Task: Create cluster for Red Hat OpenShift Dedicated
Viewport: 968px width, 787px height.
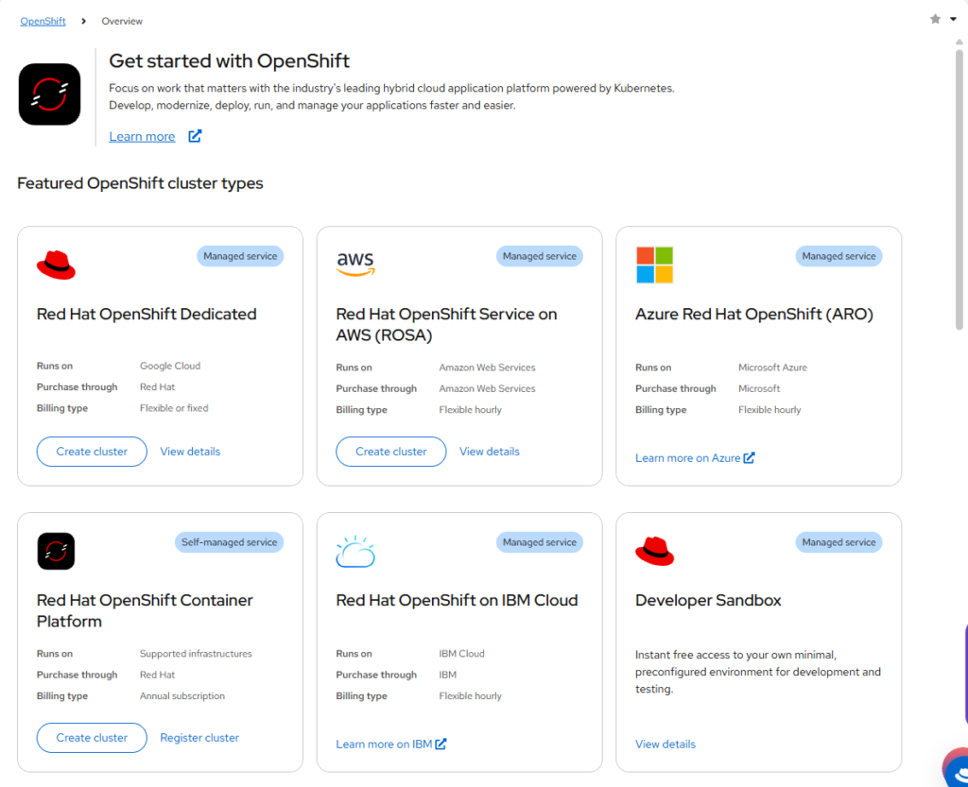Action: pos(92,452)
